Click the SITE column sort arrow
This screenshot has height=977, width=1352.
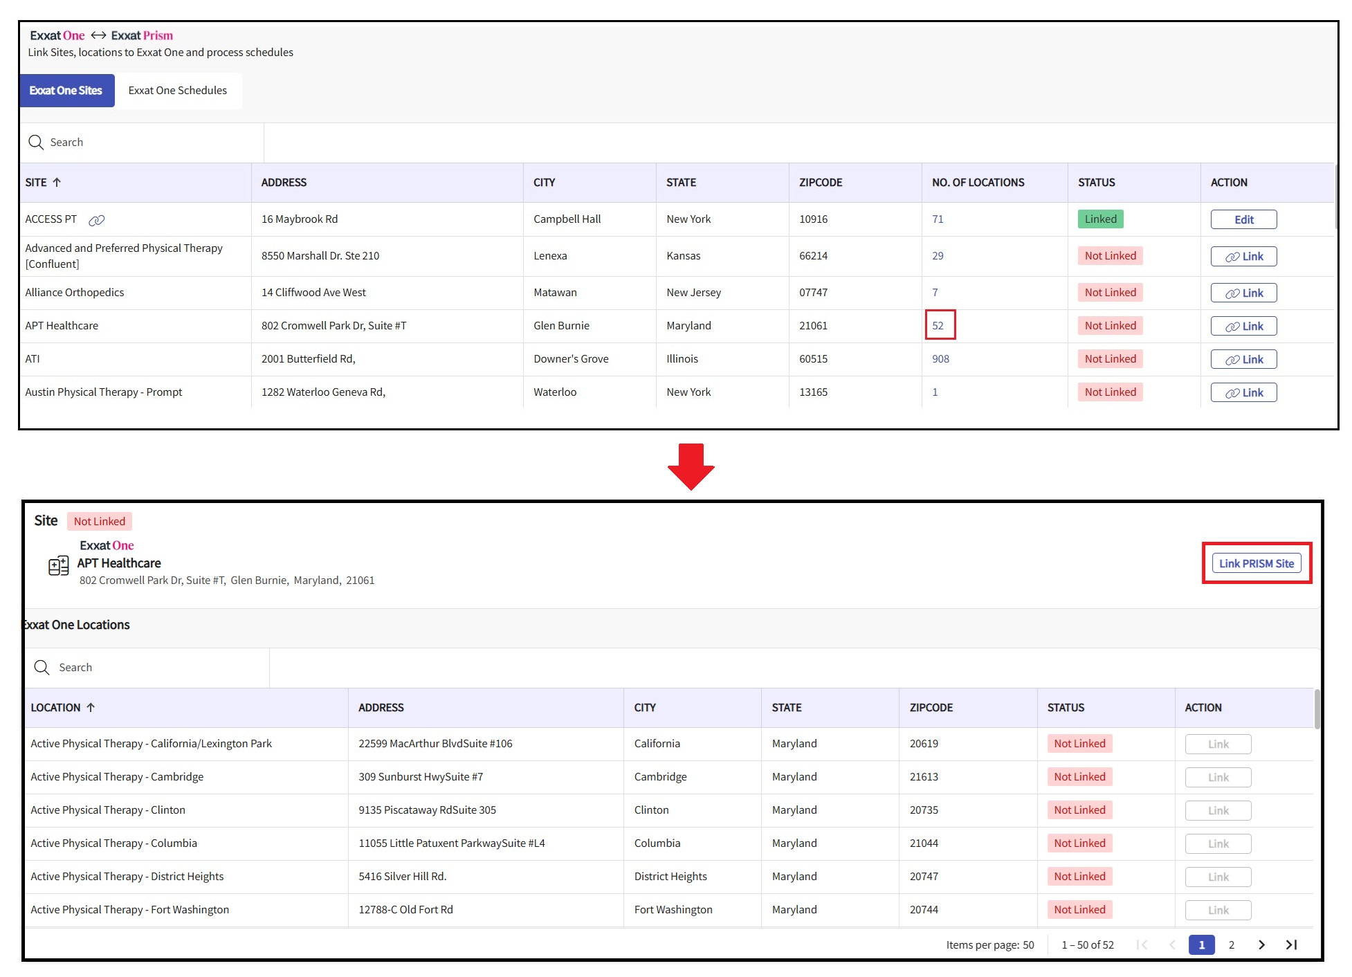point(57,183)
